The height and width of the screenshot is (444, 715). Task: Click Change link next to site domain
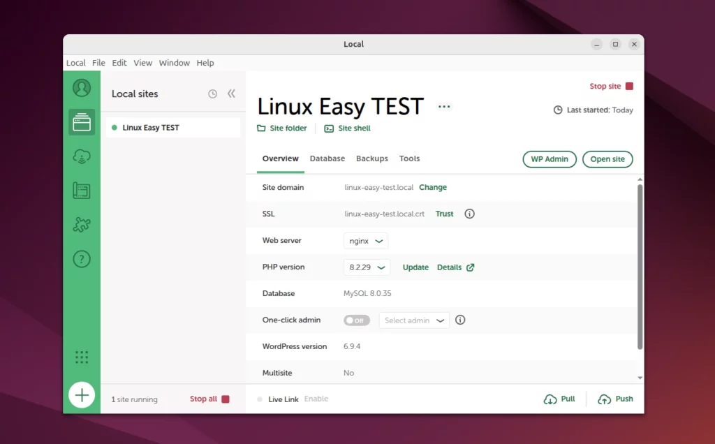click(433, 188)
